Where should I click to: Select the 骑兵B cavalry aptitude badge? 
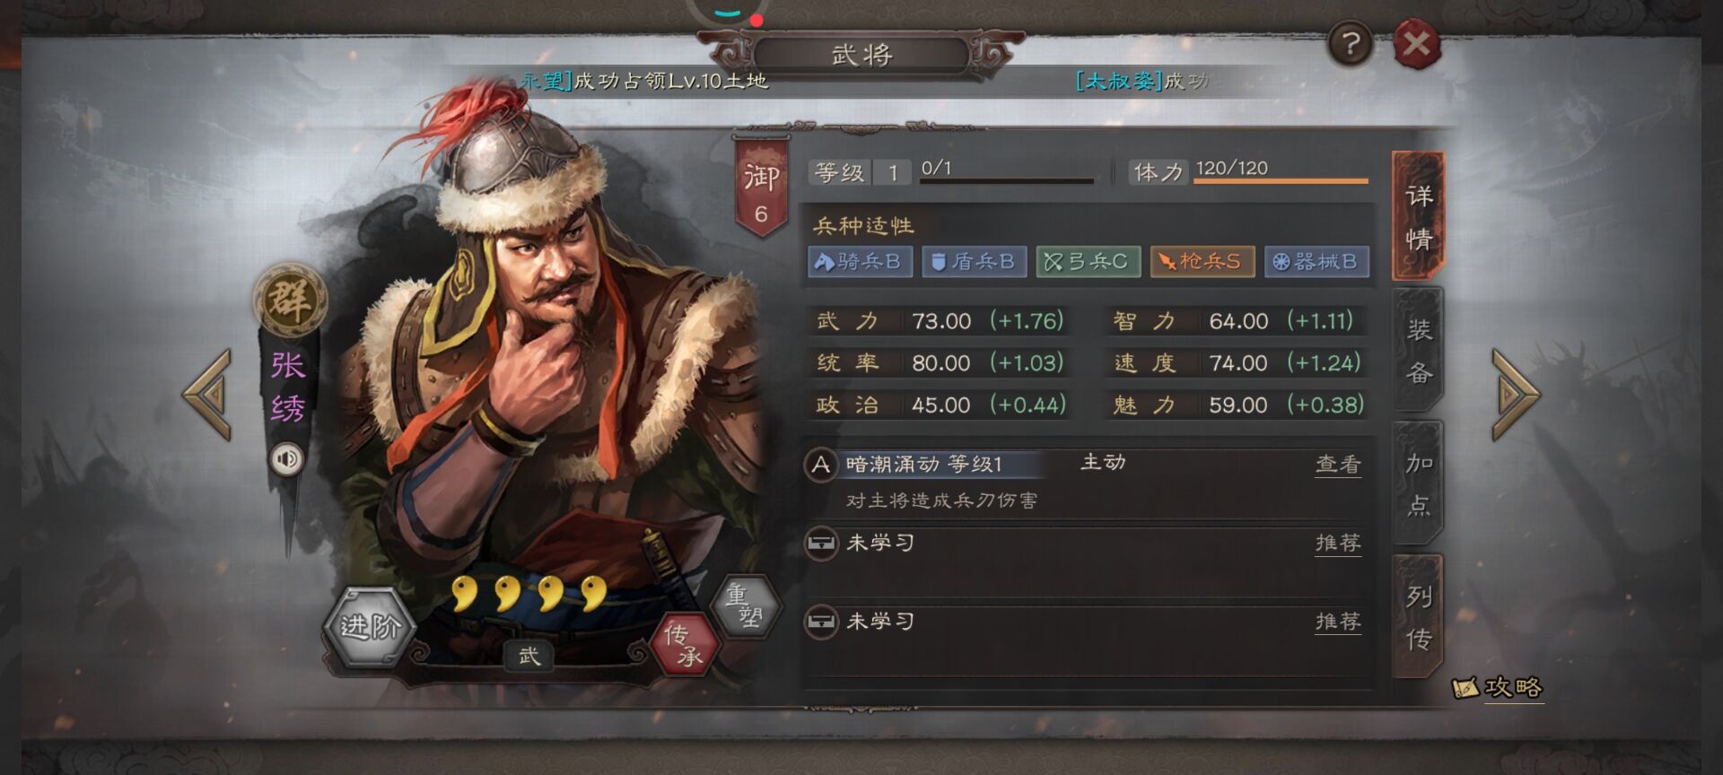(x=860, y=261)
